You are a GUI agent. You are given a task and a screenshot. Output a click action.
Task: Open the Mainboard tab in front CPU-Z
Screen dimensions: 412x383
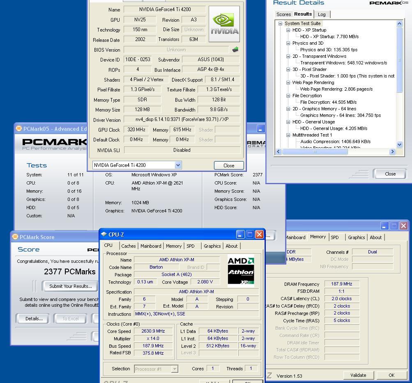pos(151,246)
